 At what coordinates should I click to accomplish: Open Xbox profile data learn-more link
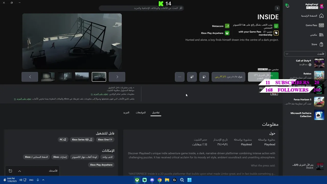[x=24, y=99]
